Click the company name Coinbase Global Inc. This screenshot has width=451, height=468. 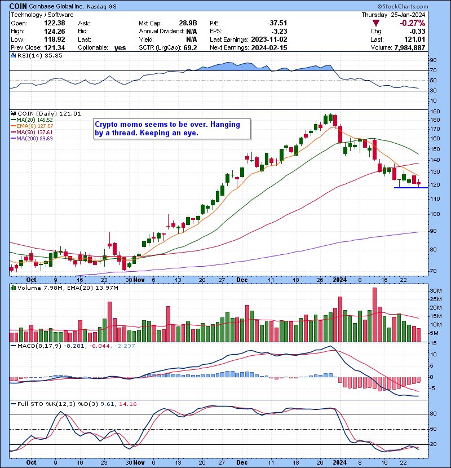56,6
